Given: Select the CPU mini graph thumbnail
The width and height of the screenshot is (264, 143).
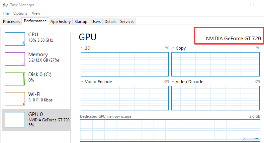Looking at the screenshot, I should [x=15, y=39].
